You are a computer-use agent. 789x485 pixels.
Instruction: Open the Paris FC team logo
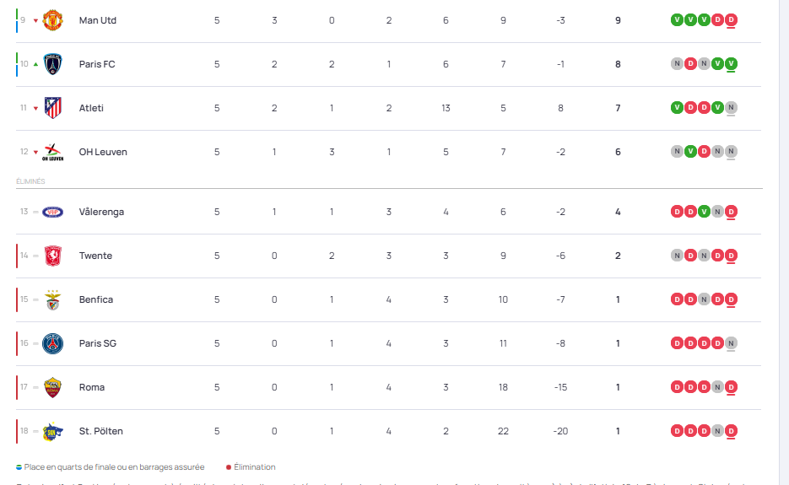(53, 64)
